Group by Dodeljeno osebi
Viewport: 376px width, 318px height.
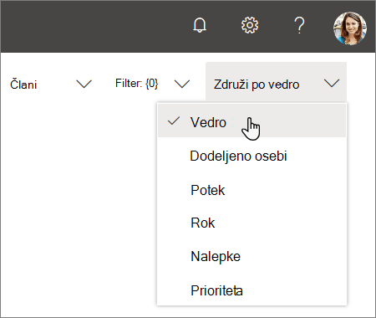(252, 156)
